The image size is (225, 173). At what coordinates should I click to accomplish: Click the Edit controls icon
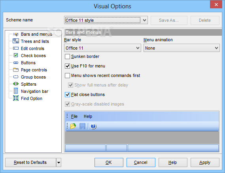click(x=16, y=48)
